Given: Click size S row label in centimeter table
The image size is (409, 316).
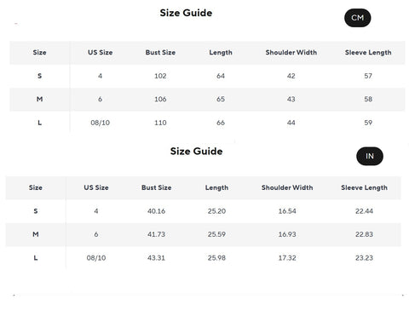Looking at the screenshot, I should pyautogui.click(x=39, y=76).
